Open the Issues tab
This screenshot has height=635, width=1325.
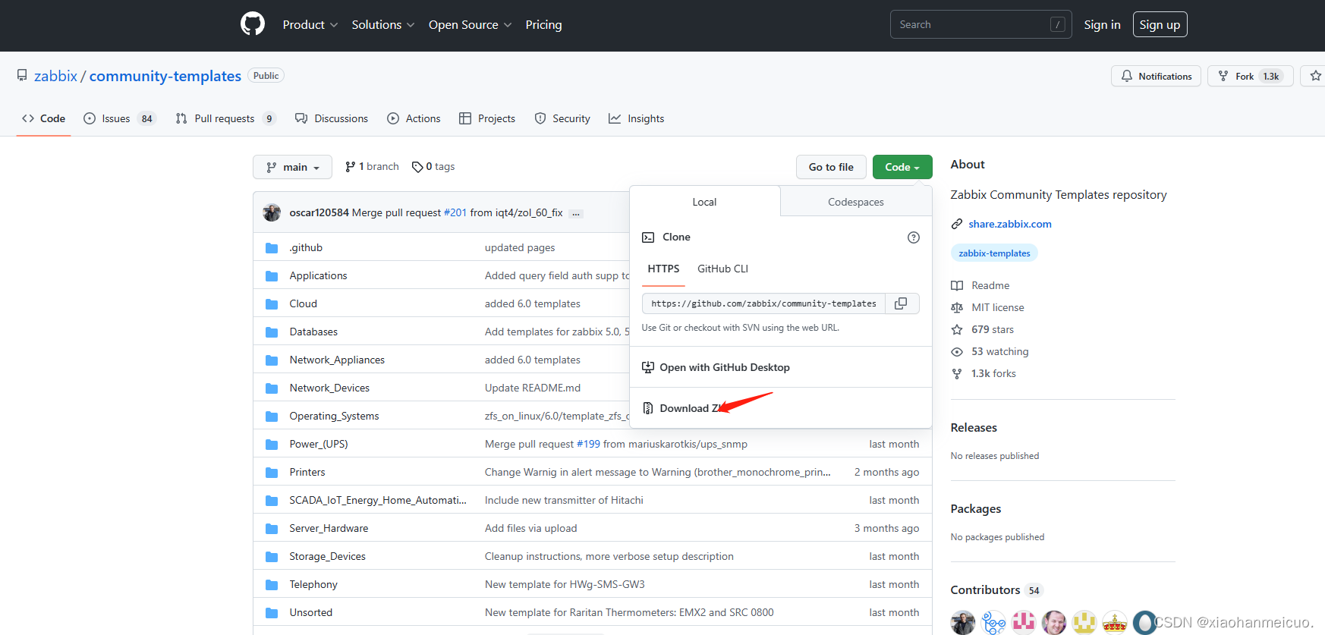119,118
